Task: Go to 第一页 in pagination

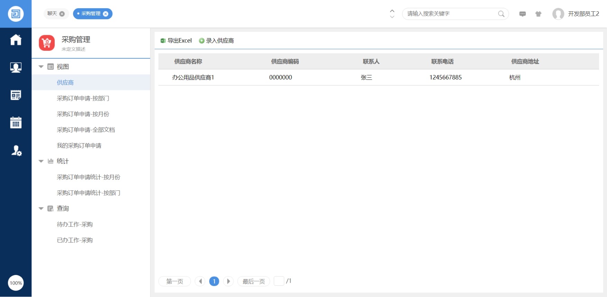Action: click(175, 281)
